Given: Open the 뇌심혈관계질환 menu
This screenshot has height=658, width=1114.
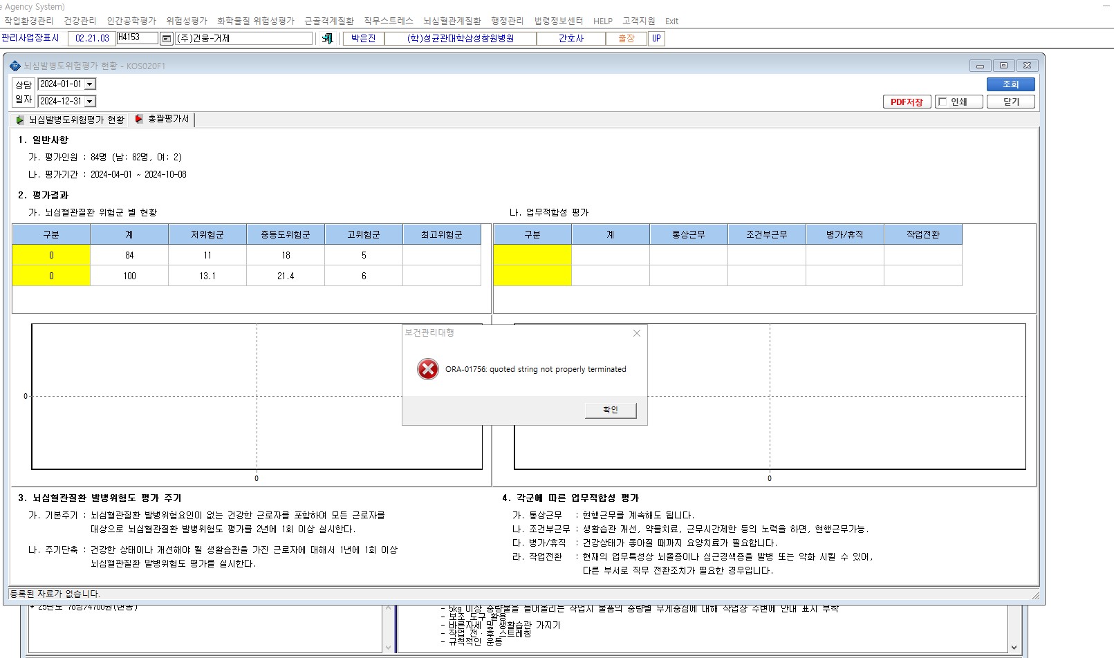Looking at the screenshot, I should pos(452,21).
